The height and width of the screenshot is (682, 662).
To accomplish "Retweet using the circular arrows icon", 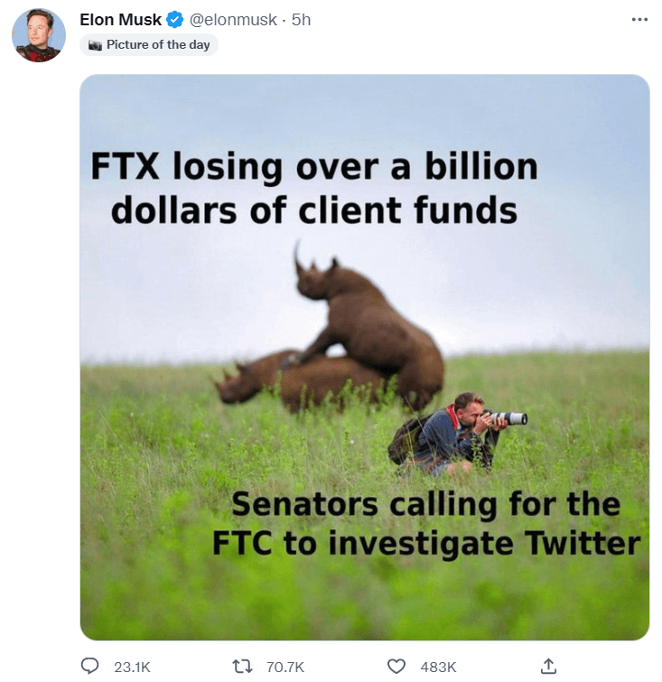I will (x=242, y=667).
